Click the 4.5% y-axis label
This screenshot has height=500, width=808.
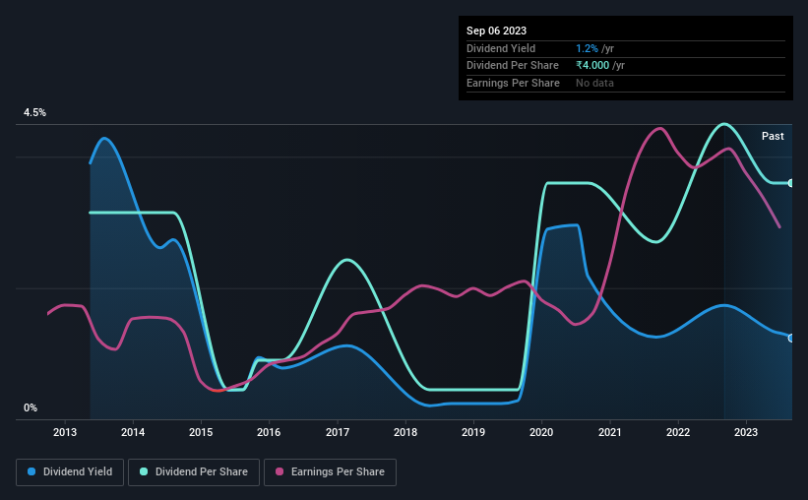point(34,113)
